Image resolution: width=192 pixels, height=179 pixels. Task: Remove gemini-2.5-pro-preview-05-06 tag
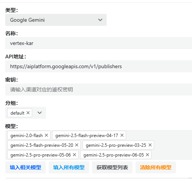(x=74, y=155)
